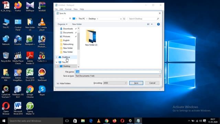
Task: Open Save as type dropdown
Action: pos(118,76)
